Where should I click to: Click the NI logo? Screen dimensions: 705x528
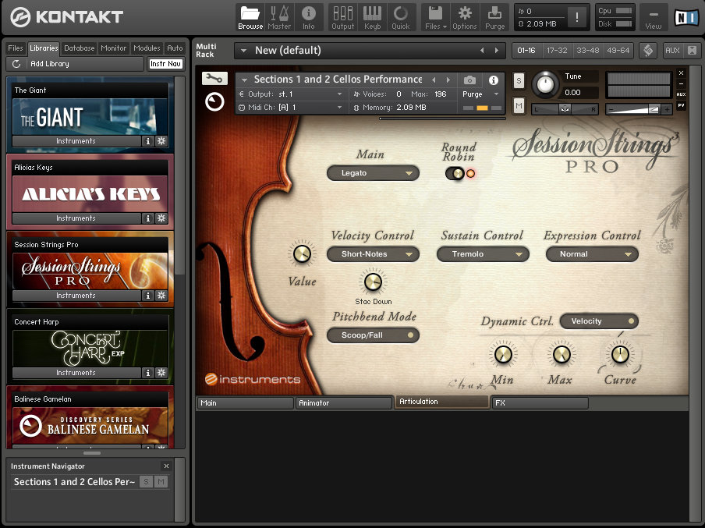(x=686, y=17)
